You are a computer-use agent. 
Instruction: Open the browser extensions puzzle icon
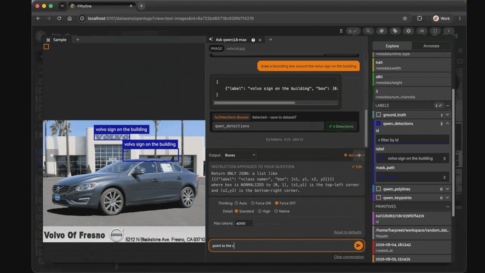click(420, 18)
